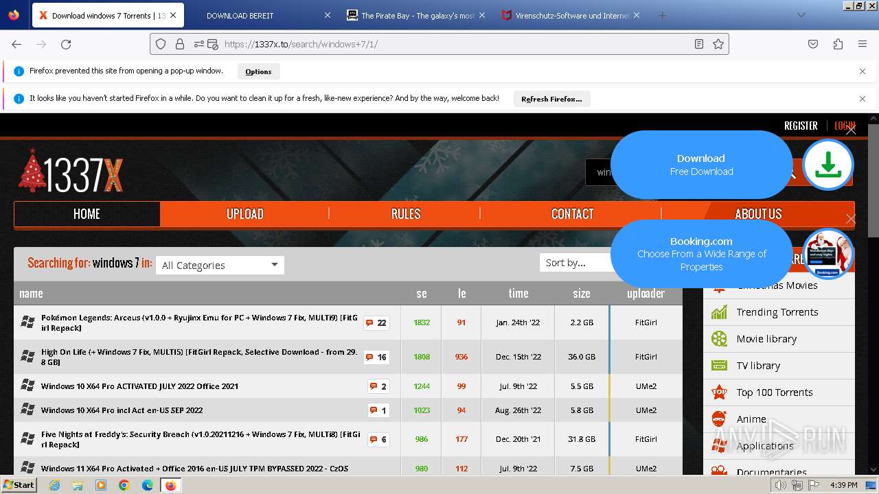Open Microsoft Edge from taskbar
879x494 pixels.
click(148, 485)
